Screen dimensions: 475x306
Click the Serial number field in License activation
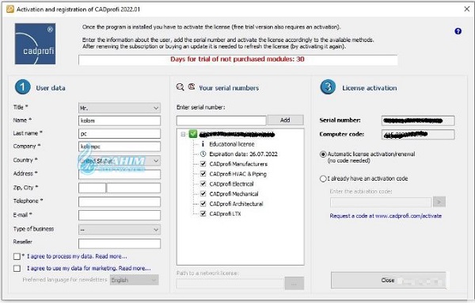(418, 120)
